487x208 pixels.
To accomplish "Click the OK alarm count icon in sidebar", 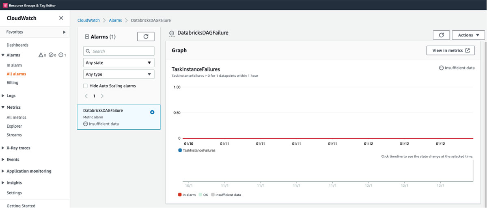I will [51, 55].
